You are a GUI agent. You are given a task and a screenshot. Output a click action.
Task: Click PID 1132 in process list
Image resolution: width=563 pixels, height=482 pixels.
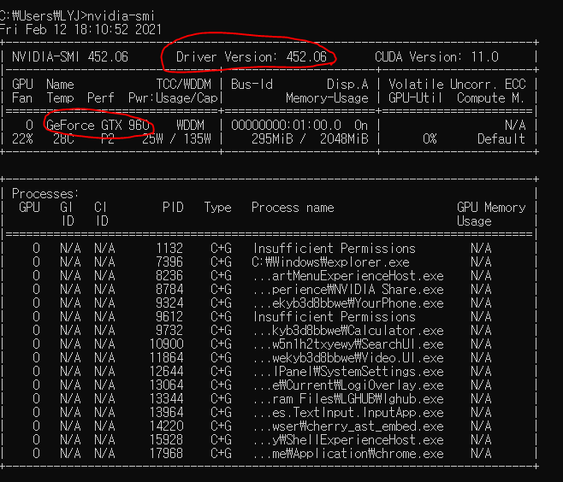pyautogui.click(x=169, y=248)
